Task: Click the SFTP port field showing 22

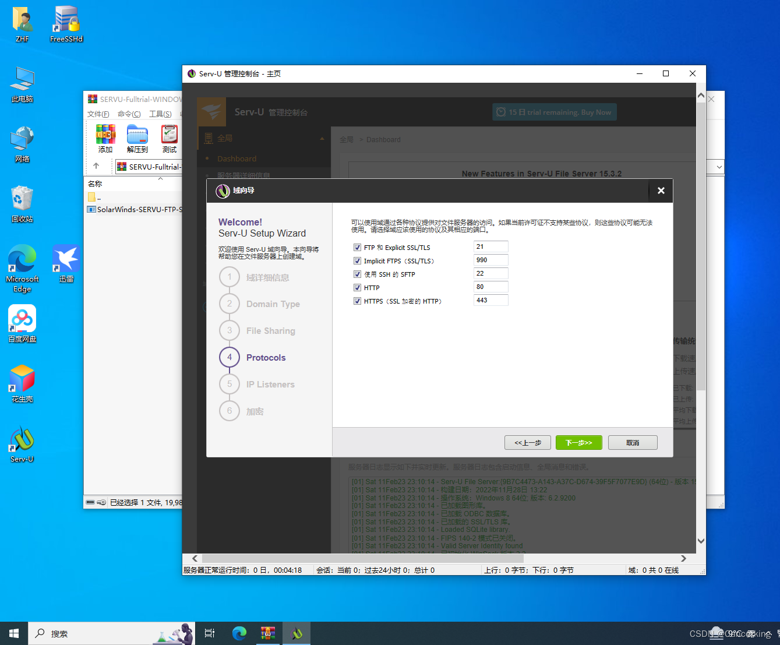Action: click(x=491, y=273)
